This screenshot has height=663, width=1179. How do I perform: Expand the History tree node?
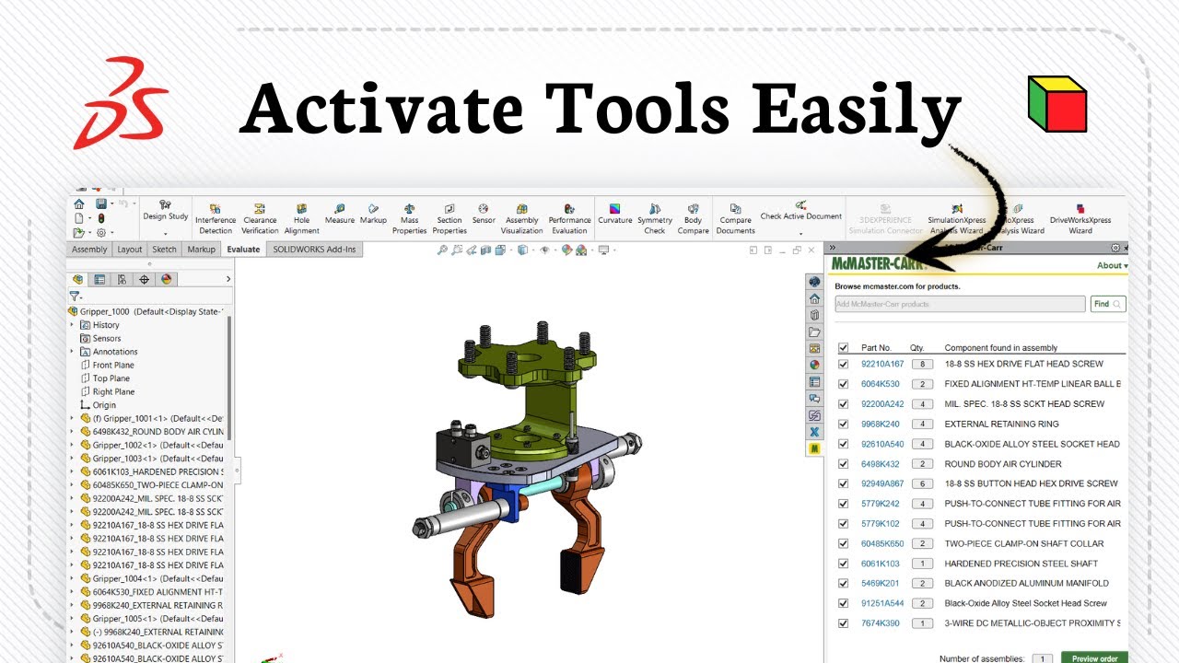pos(73,325)
